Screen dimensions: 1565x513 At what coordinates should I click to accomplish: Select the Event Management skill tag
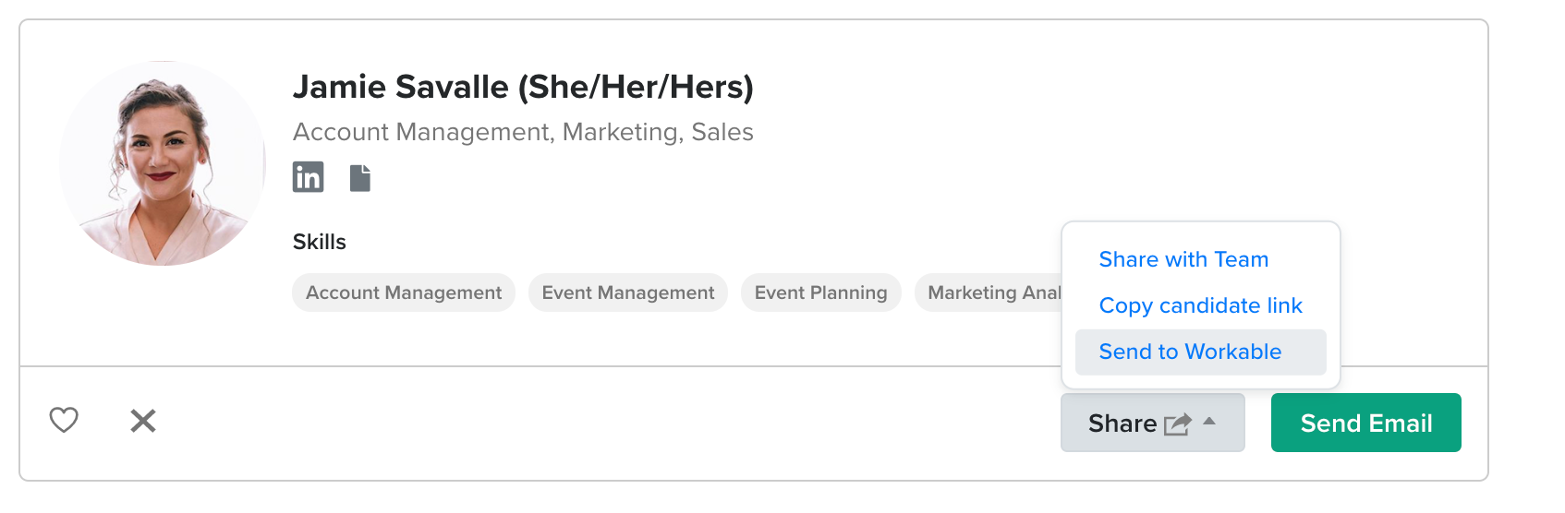628,292
